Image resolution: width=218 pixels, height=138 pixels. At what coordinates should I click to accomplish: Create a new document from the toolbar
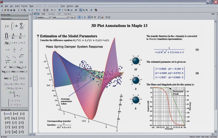point(2,10)
